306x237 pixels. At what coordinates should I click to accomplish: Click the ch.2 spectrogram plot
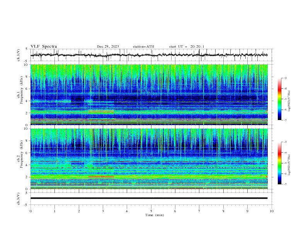pyautogui.click(x=149, y=159)
